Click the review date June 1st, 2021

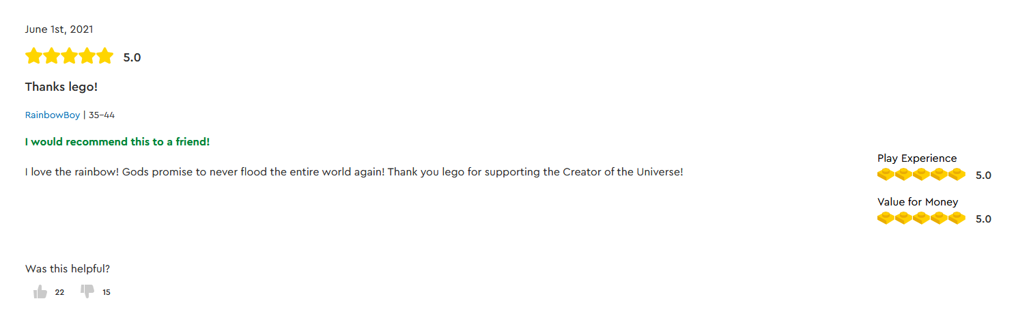pos(59,29)
